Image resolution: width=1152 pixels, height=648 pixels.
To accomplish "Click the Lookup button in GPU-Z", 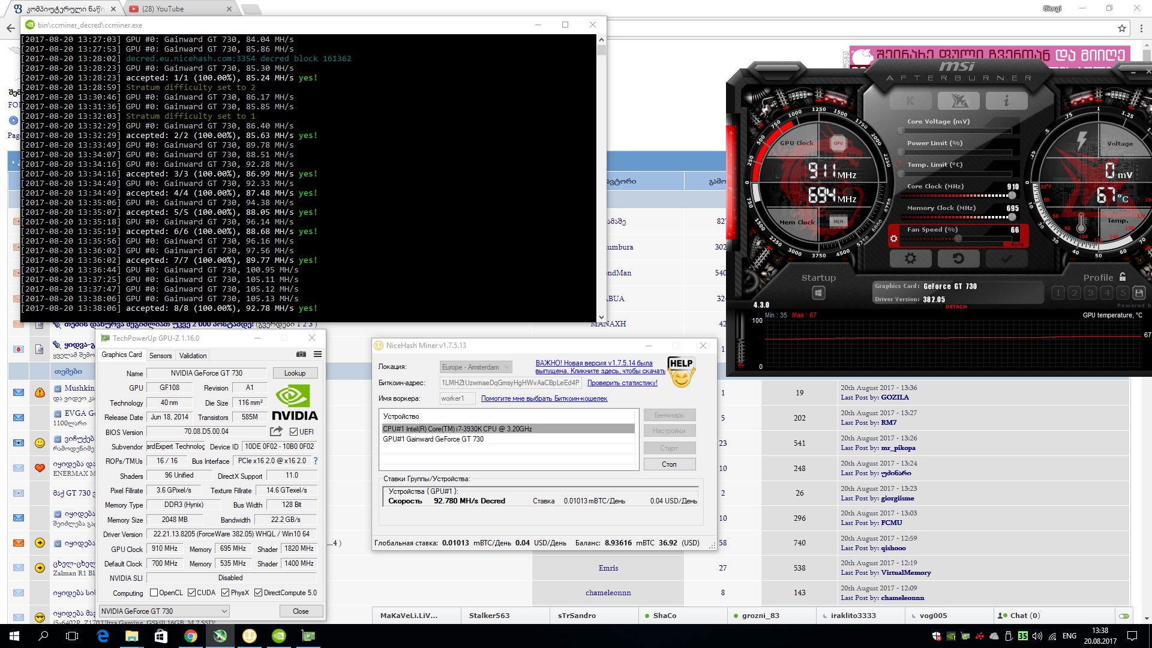I will click(295, 373).
